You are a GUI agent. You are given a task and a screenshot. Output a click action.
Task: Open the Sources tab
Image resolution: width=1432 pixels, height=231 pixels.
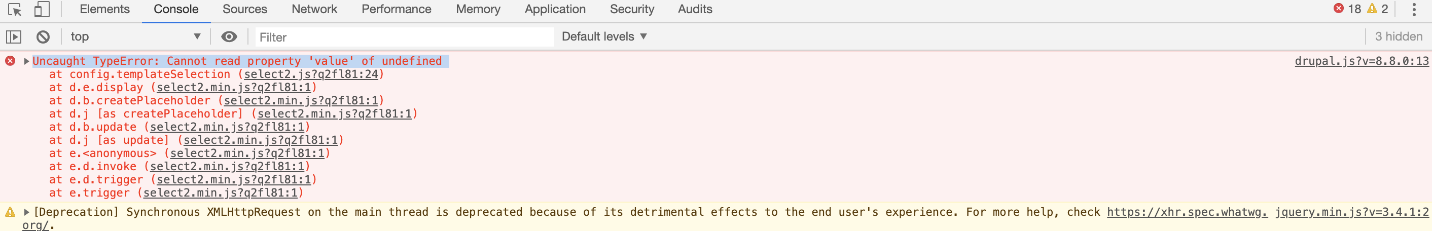pyautogui.click(x=244, y=10)
